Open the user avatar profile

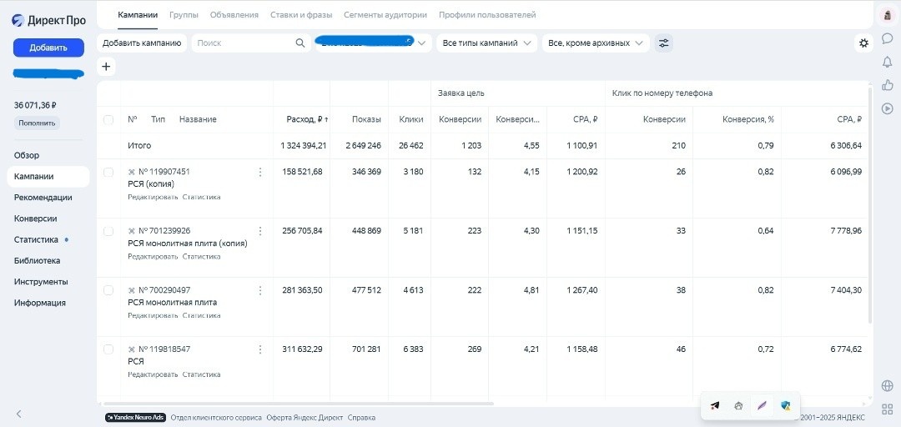pyautogui.click(x=887, y=16)
